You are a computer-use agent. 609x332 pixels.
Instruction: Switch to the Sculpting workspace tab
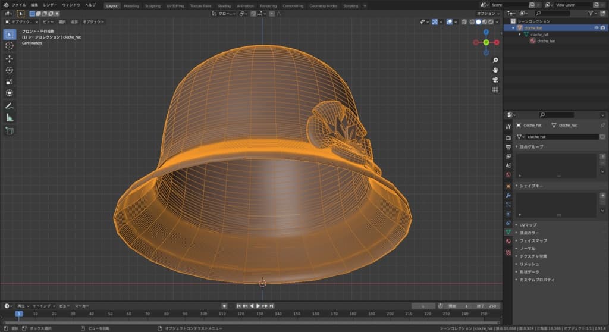point(152,6)
